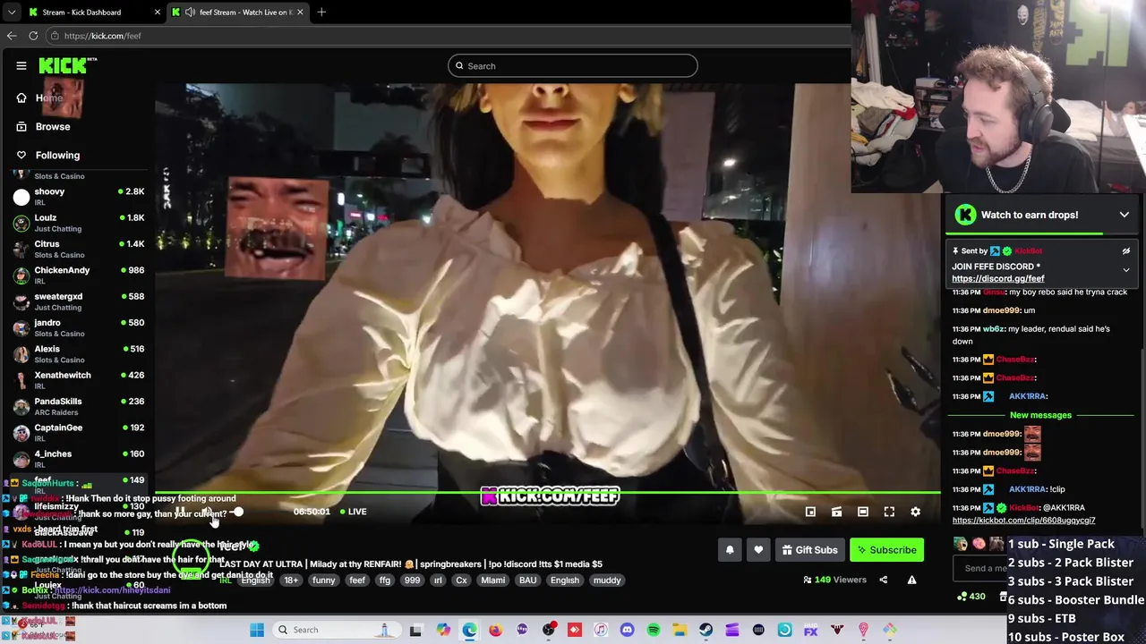The width and height of the screenshot is (1146, 644).
Task: Share the stream
Action: coord(883,580)
